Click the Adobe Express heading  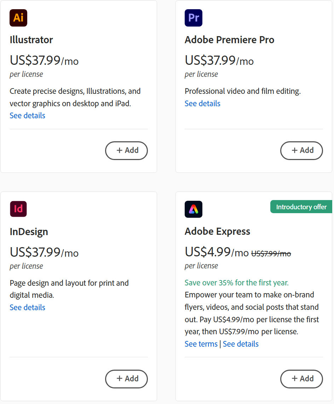click(217, 231)
